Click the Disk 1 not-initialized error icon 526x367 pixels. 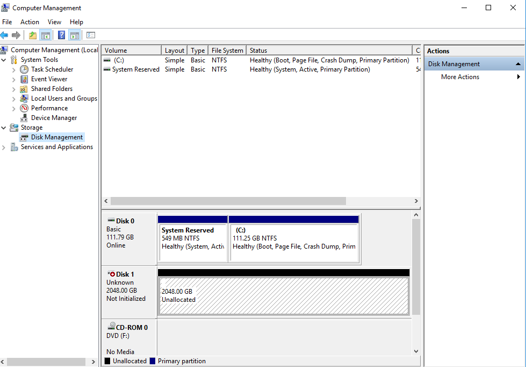111,274
